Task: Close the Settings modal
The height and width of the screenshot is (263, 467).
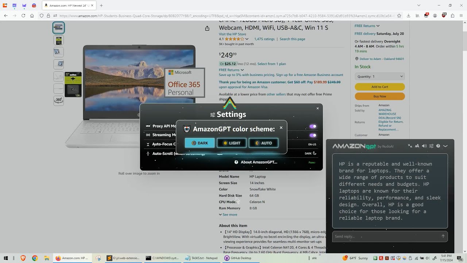Action: [x=317, y=108]
